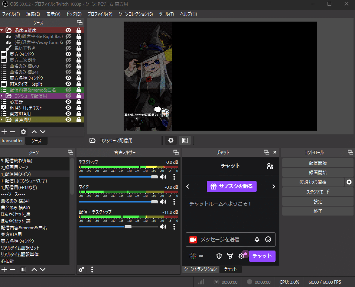Move scene up arrow in Scenes dock
This screenshot has height=287, width=355.
(34, 270)
